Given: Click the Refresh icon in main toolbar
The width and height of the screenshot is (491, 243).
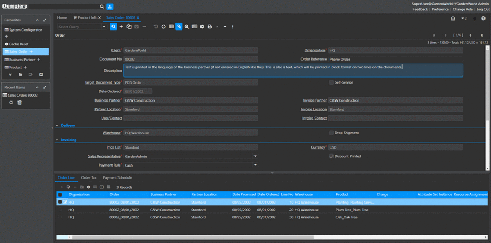Looking at the screenshot, I should [163, 27].
